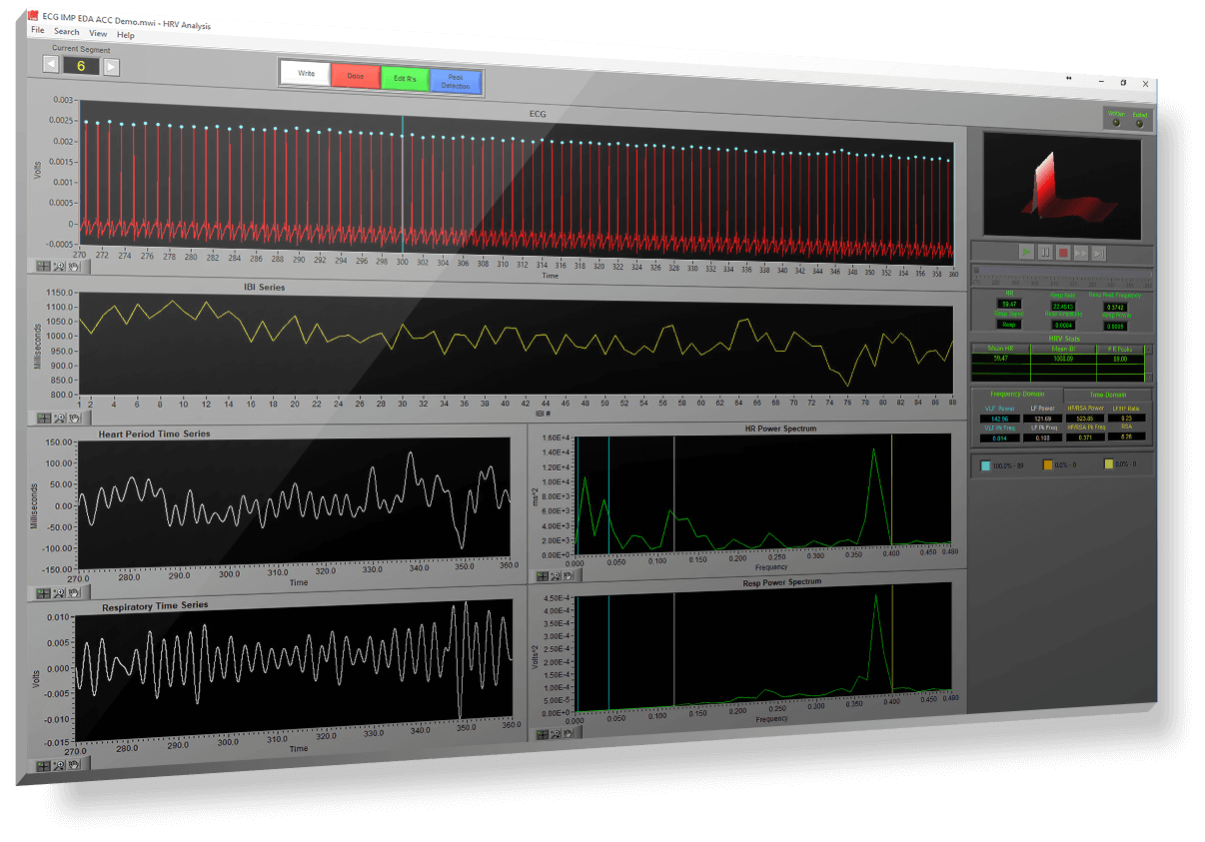Toggle the Edited indicator light
This screenshot has width=1205, height=842.
(1139, 124)
